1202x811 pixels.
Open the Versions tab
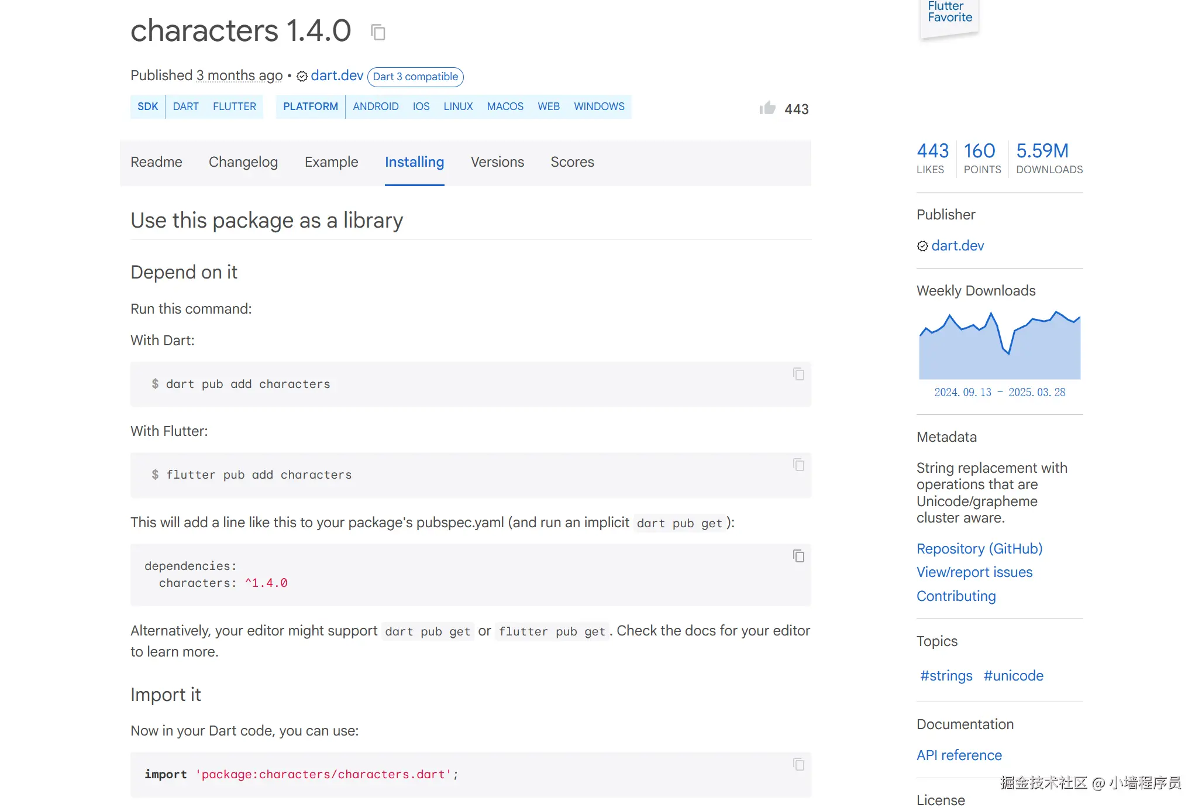[x=497, y=162]
